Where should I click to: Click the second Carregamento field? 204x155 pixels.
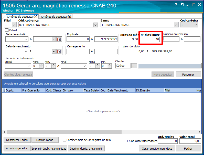pyautogui.click(x=106, y=51)
